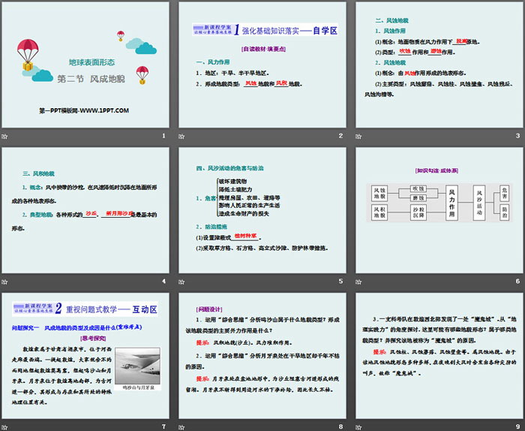Viewport: 525px width, 431px height.
Task: Click the animation star icon under slide 7
Action: tap(4, 427)
